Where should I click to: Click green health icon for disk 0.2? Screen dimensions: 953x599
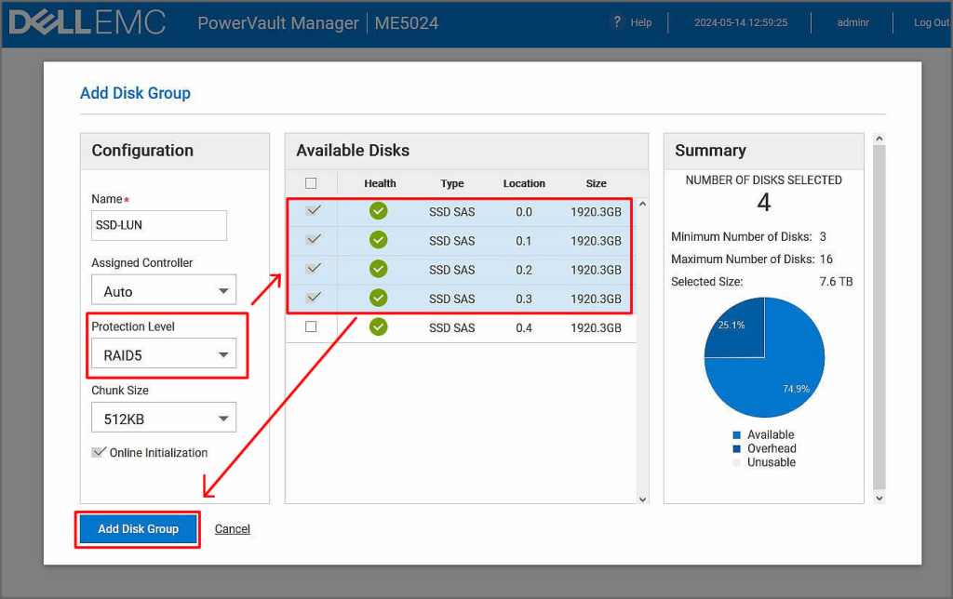378,269
